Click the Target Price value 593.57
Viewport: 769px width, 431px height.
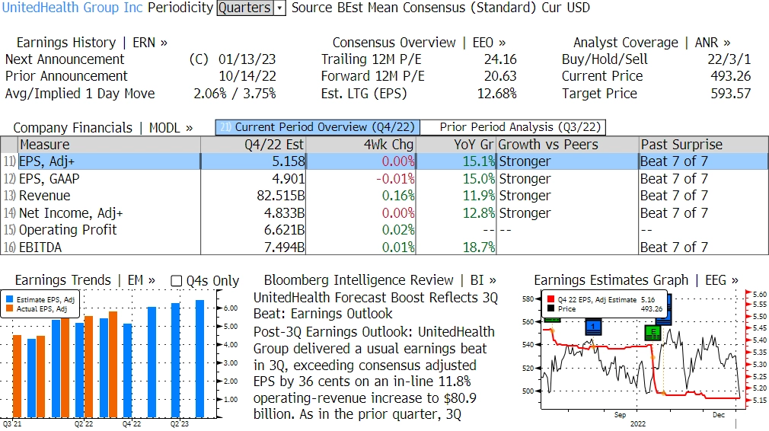coord(731,94)
